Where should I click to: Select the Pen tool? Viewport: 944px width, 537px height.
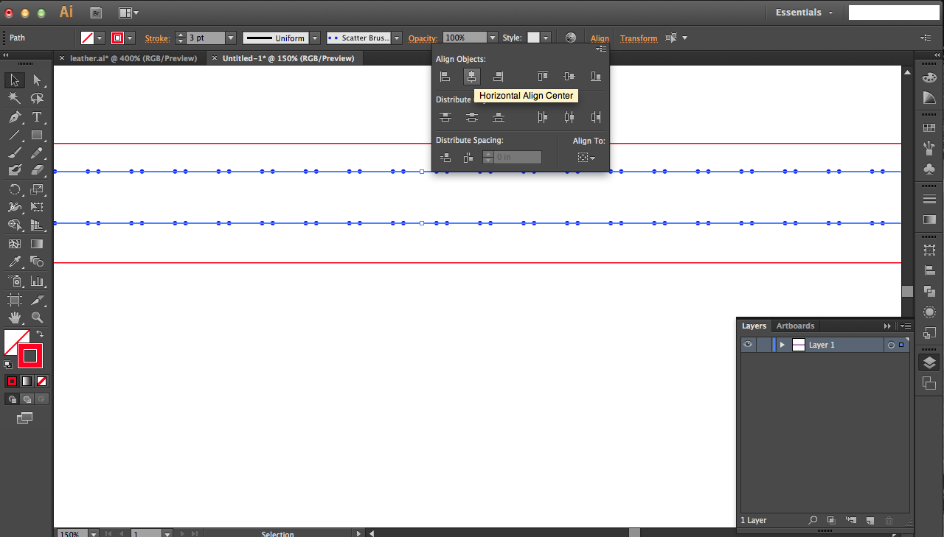click(x=15, y=116)
